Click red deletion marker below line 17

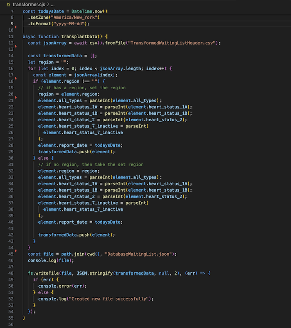(x=16, y=78)
